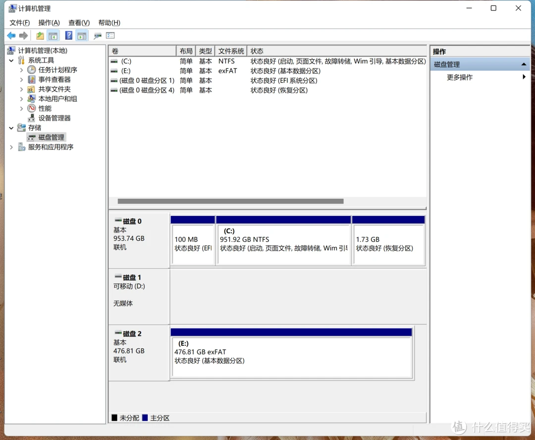Toggle the Show/Hide Action Pane toolbar icon
The width and height of the screenshot is (535, 440).
pos(82,36)
